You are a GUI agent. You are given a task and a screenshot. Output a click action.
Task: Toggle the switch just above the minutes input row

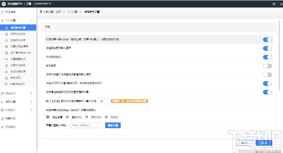[267, 92]
